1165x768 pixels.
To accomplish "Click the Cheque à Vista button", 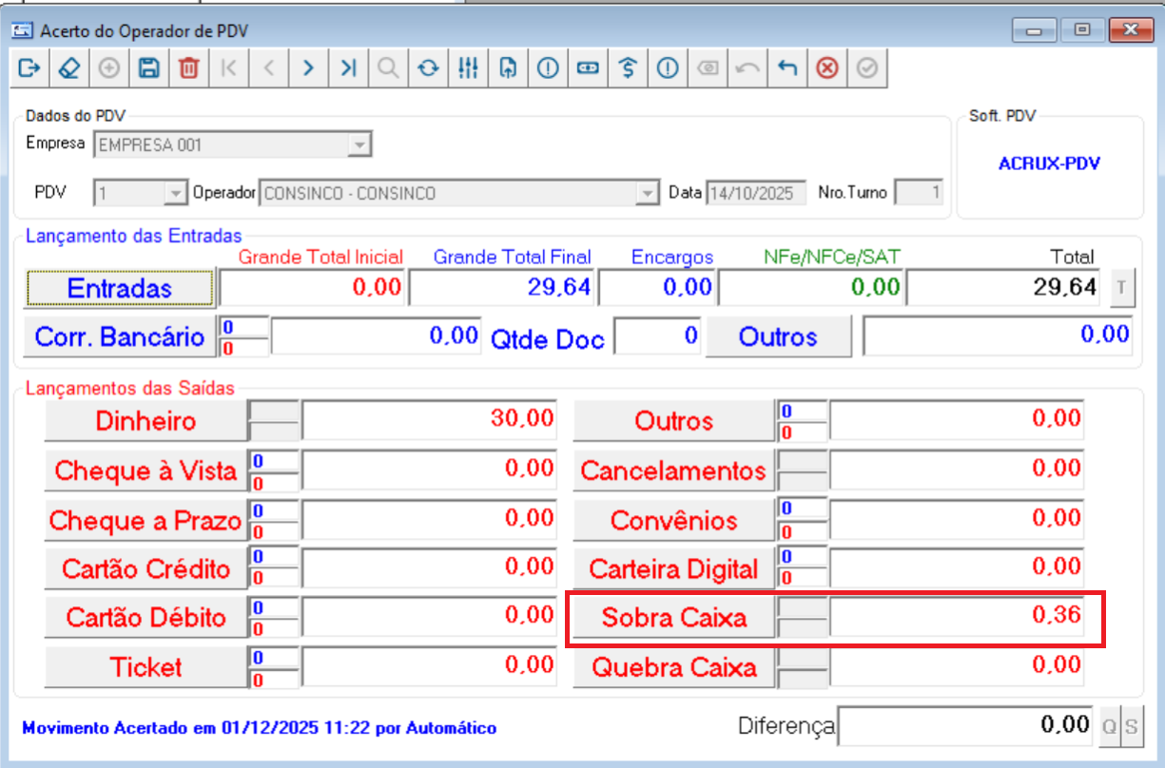I will click(146, 470).
